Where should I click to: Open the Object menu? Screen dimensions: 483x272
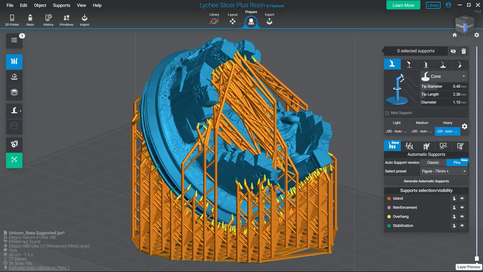40,5
